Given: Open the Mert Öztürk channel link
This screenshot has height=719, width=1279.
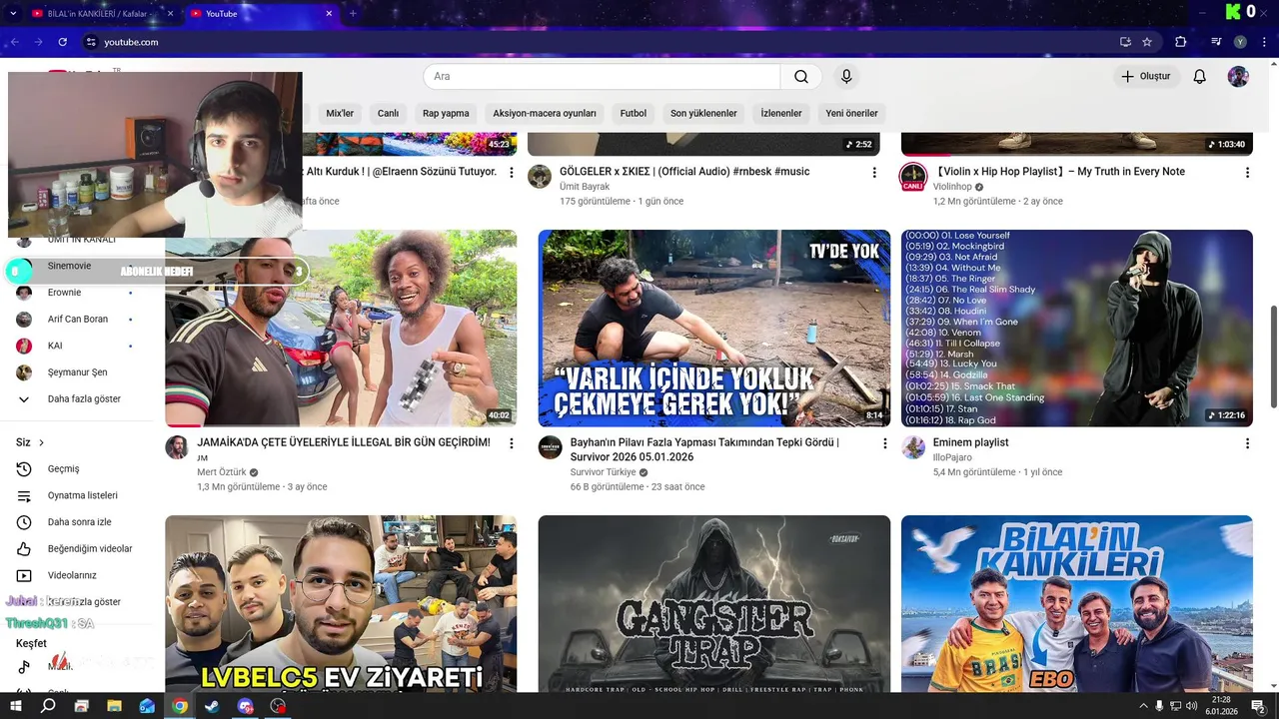Looking at the screenshot, I should (221, 472).
